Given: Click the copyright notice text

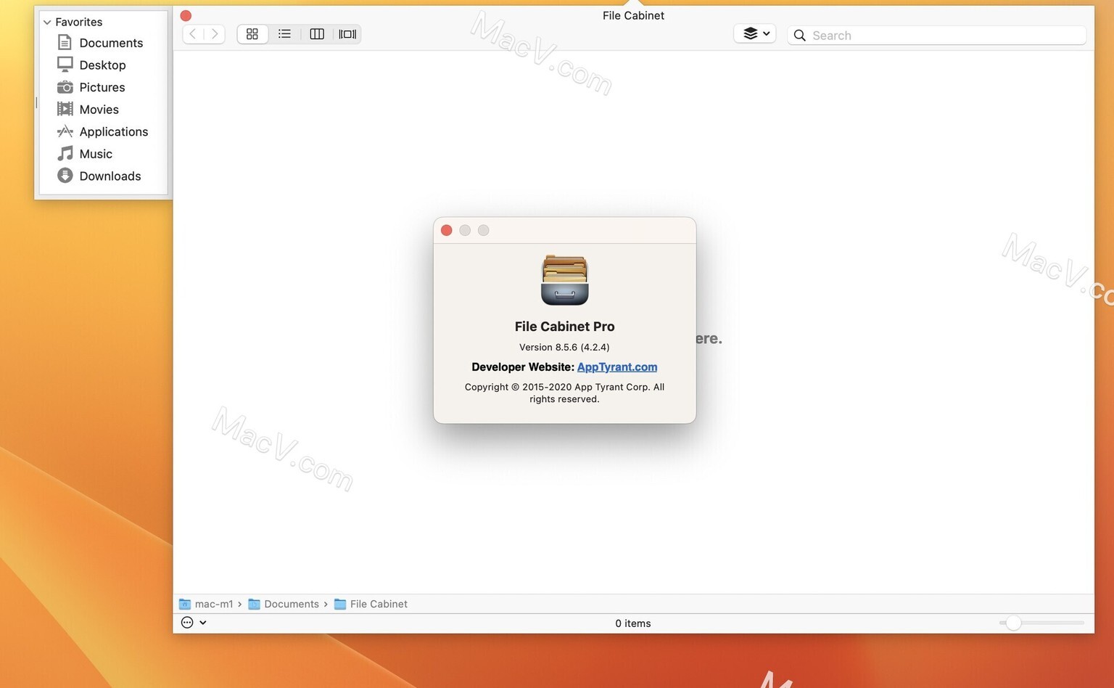Looking at the screenshot, I should point(564,393).
